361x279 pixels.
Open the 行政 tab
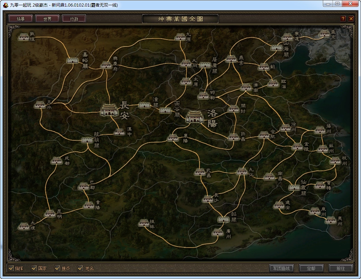pyautogui.click(x=74, y=19)
